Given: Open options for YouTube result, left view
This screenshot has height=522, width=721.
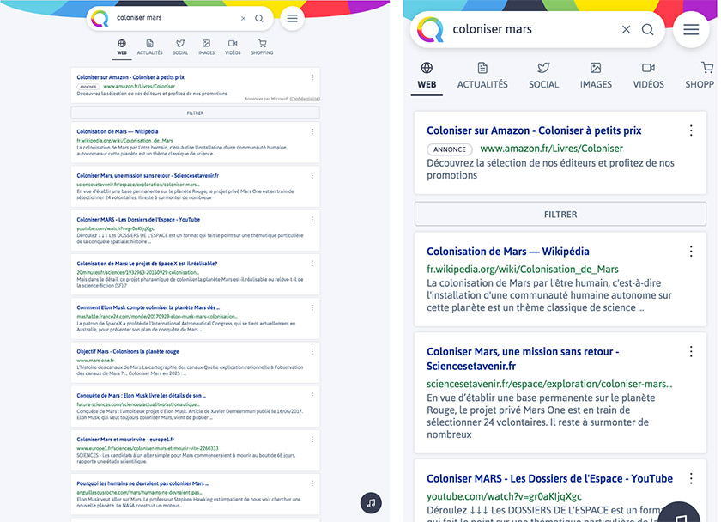Looking at the screenshot, I should (312, 220).
